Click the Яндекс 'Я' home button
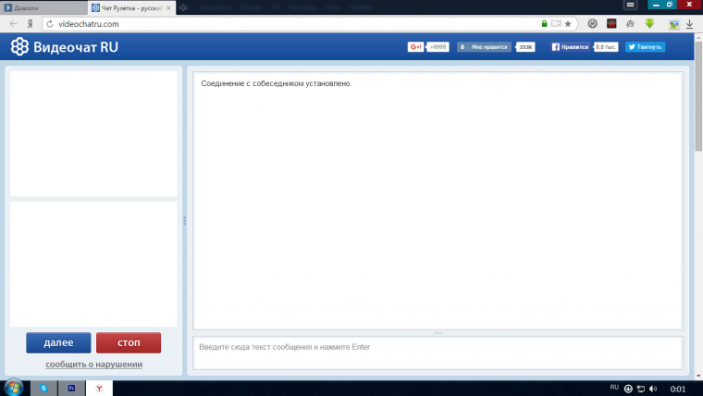The width and height of the screenshot is (703, 396). (31, 23)
